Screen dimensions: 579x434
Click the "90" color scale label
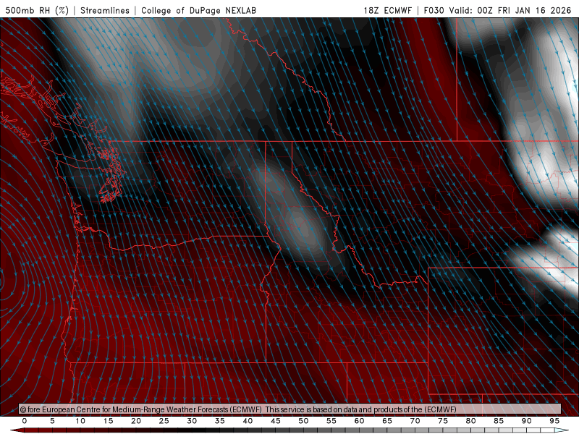point(527,421)
